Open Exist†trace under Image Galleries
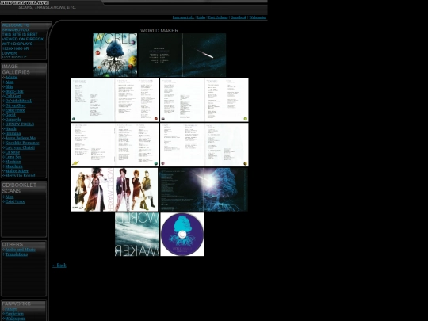 (x=15, y=110)
